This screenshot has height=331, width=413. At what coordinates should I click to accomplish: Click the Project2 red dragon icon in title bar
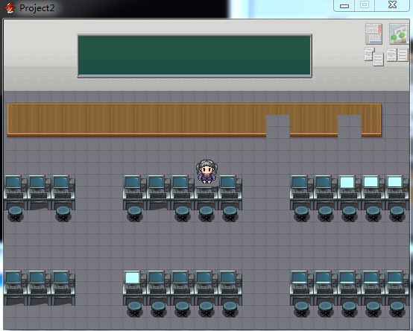(10, 8)
